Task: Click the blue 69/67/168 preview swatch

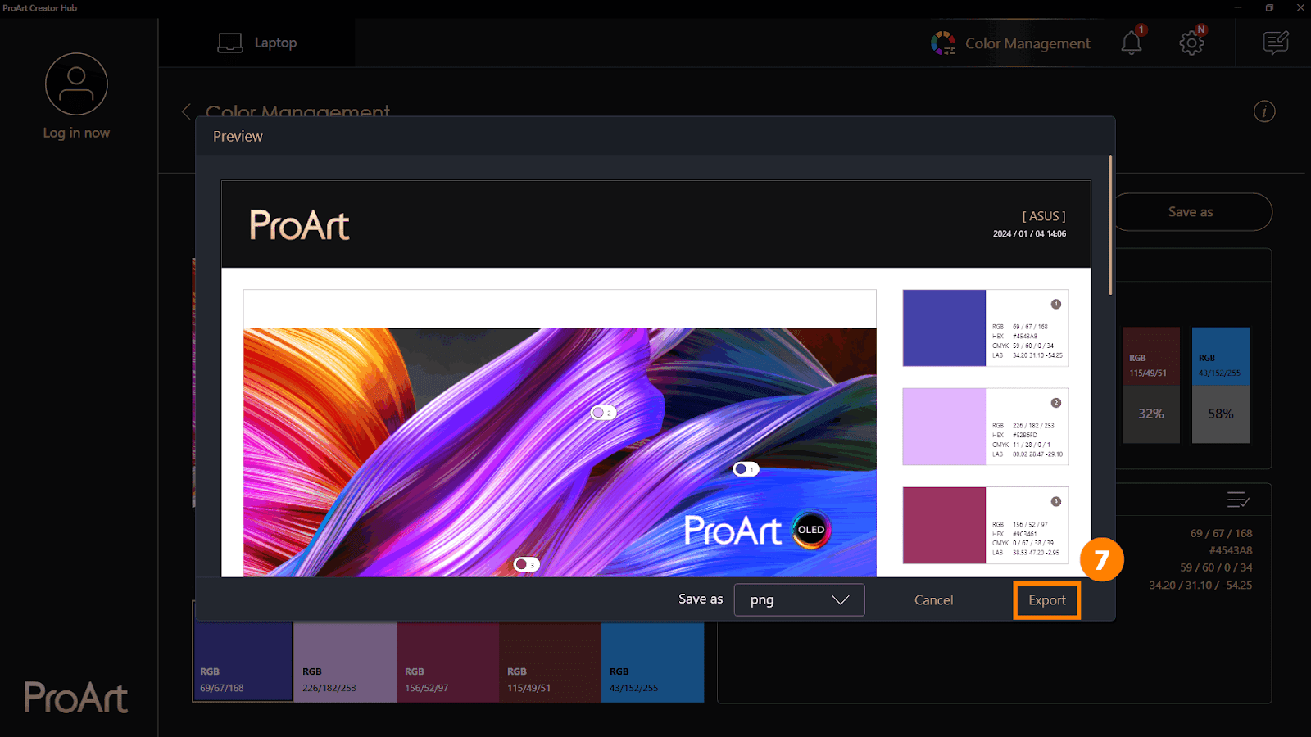Action: click(944, 328)
